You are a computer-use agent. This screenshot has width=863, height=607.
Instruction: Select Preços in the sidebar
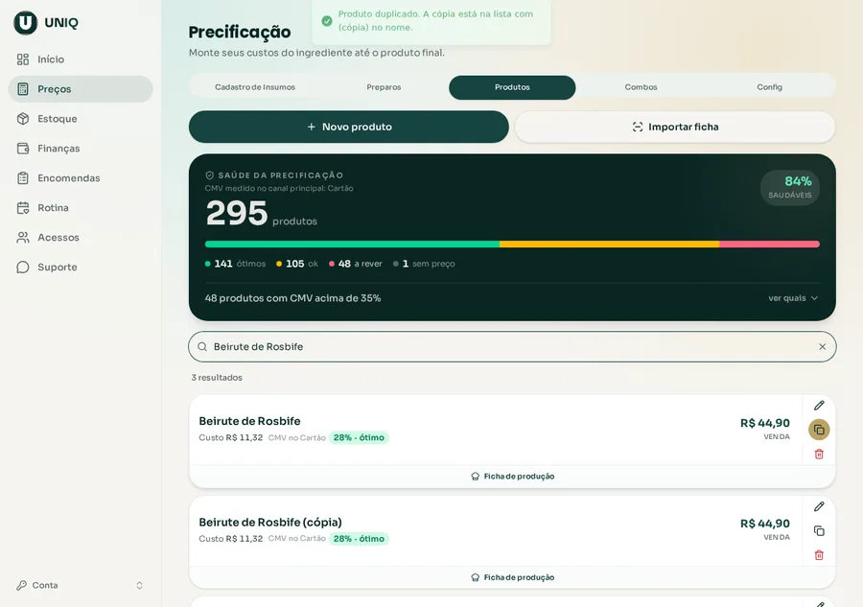coord(81,89)
